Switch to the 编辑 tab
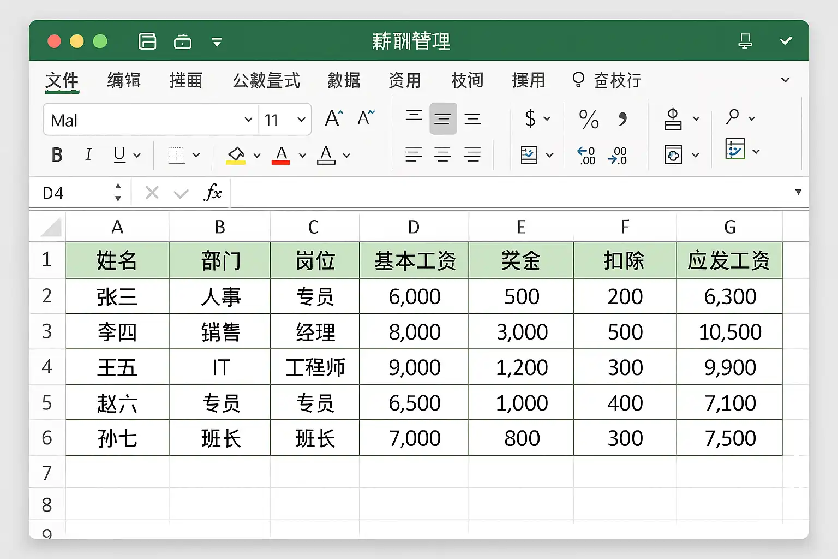This screenshot has width=838, height=559. (x=124, y=81)
